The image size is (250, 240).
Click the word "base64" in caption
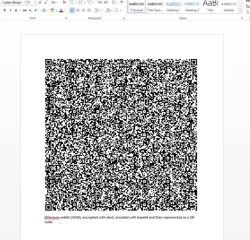click(143, 218)
